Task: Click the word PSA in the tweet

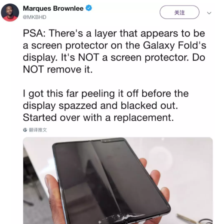Action: point(34,33)
